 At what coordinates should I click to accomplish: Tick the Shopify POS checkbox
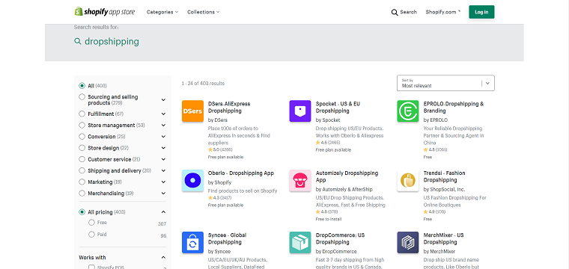coord(91,268)
